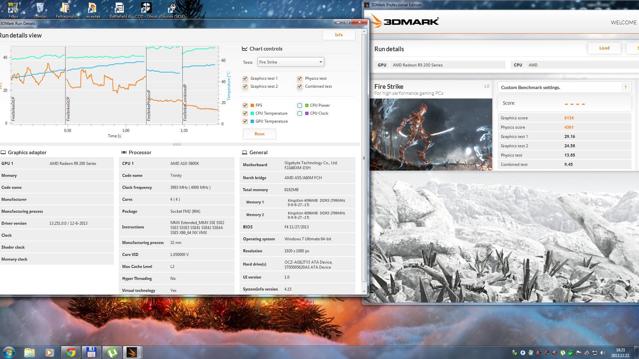Viewport: 639px width, 359px height.
Task: Click the green checkmark tray icon
Action: (x=571, y=353)
